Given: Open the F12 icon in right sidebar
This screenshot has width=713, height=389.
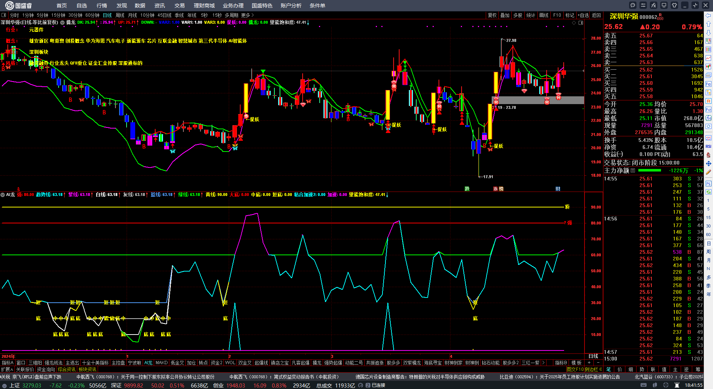Looking at the screenshot, I should (x=709, y=110).
